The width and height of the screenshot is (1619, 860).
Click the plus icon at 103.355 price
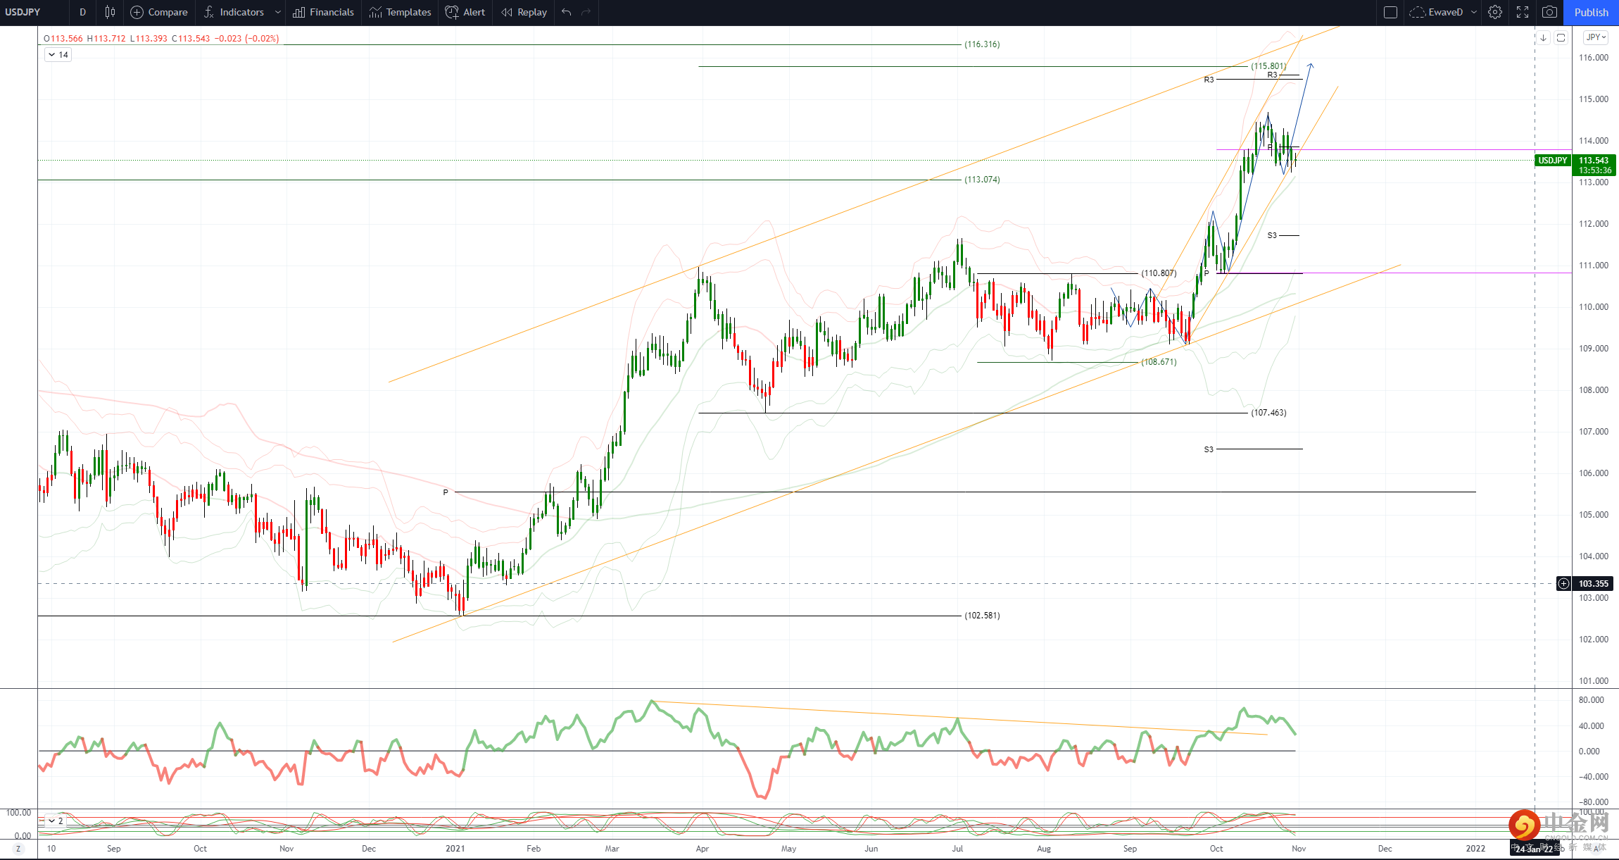click(x=1563, y=583)
